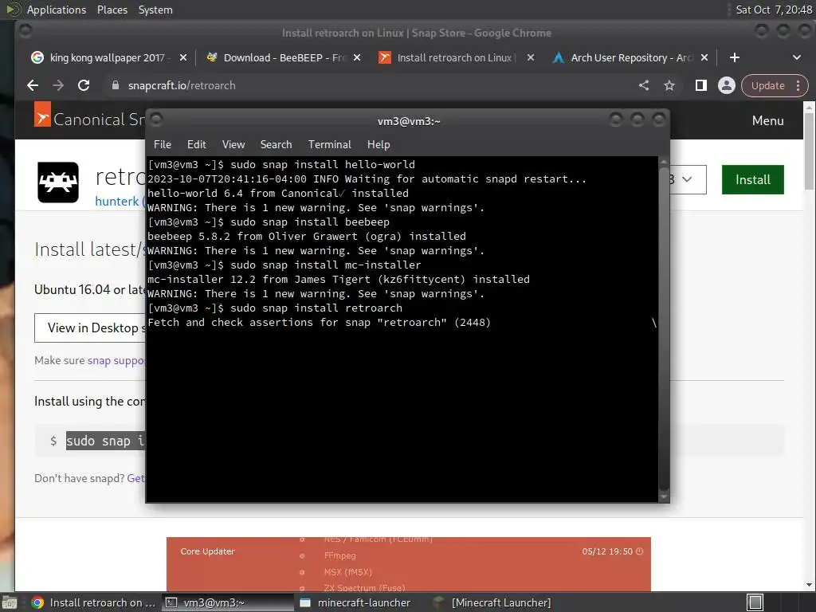Bookmark this page with the star

[x=669, y=85]
